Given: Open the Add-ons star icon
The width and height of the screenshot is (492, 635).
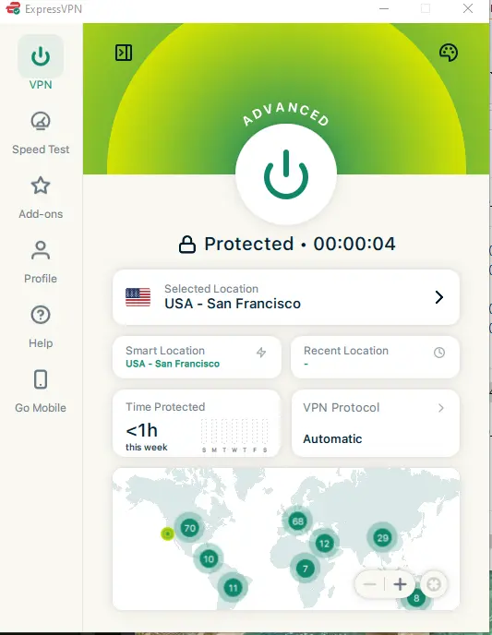Looking at the screenshot, I should click(41, 186).
